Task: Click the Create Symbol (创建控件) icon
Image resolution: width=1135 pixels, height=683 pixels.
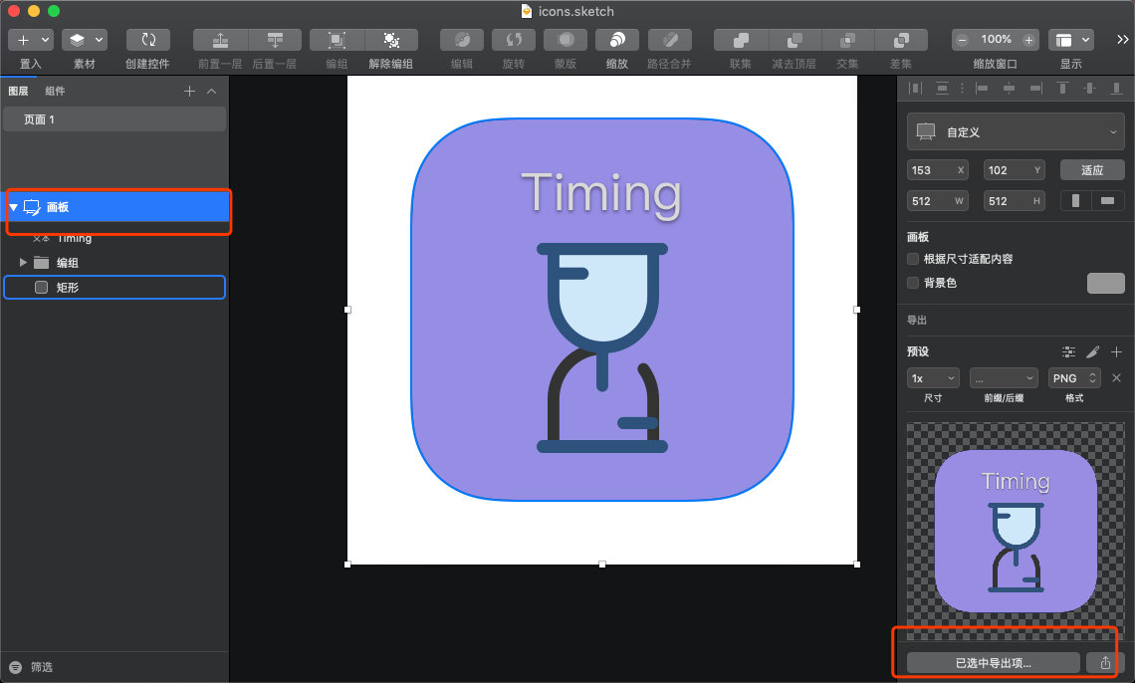Action: point(147,40)
